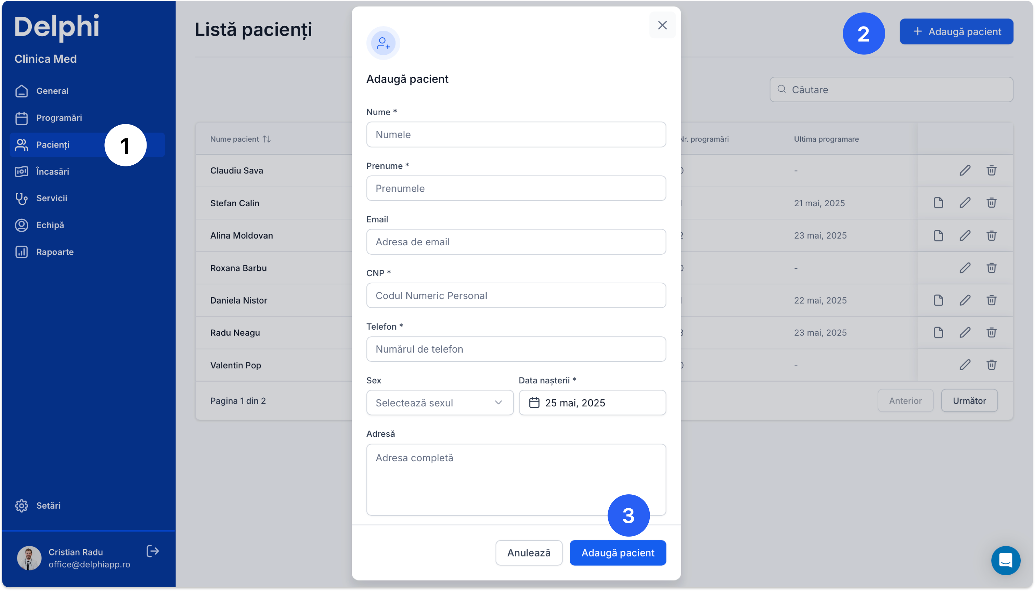This screenshot has width=1035, height=591.
Task: Click the logout icon beside Cristian Radu
Action: point(152,551)
